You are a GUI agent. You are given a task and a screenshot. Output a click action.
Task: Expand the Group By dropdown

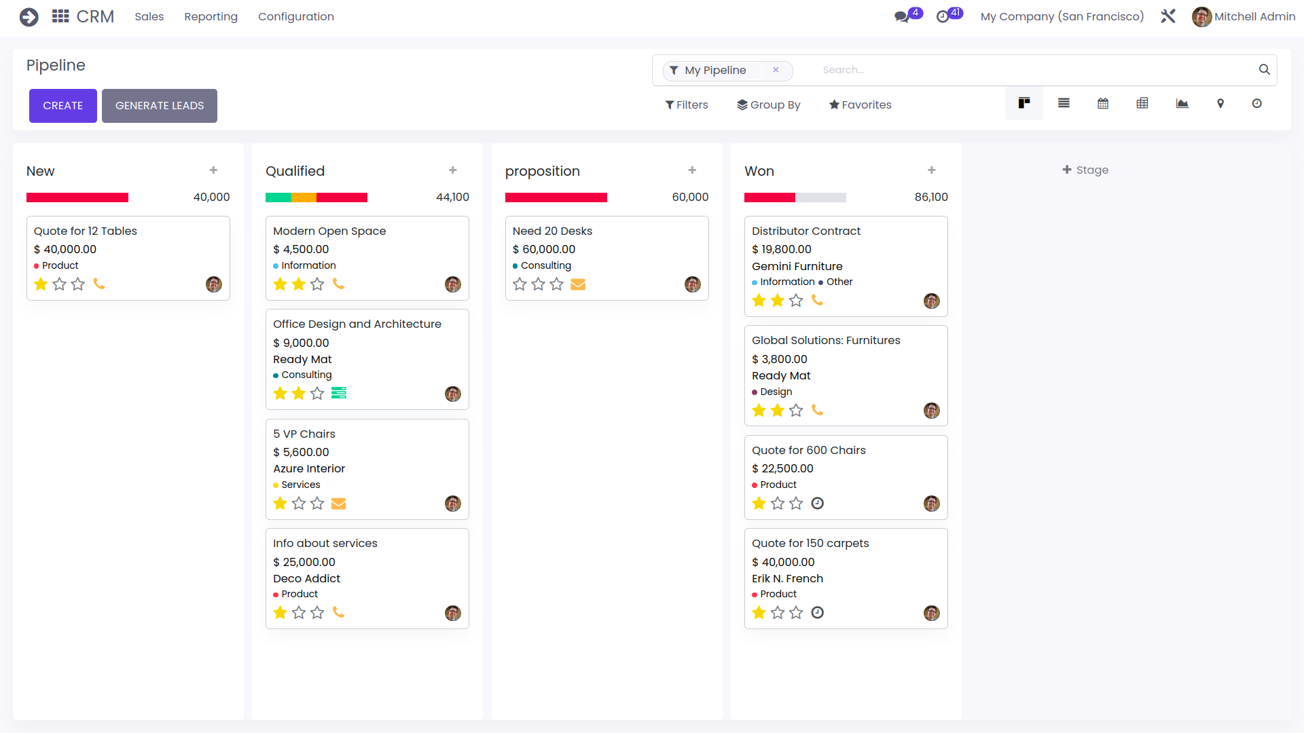coord(769,105)
